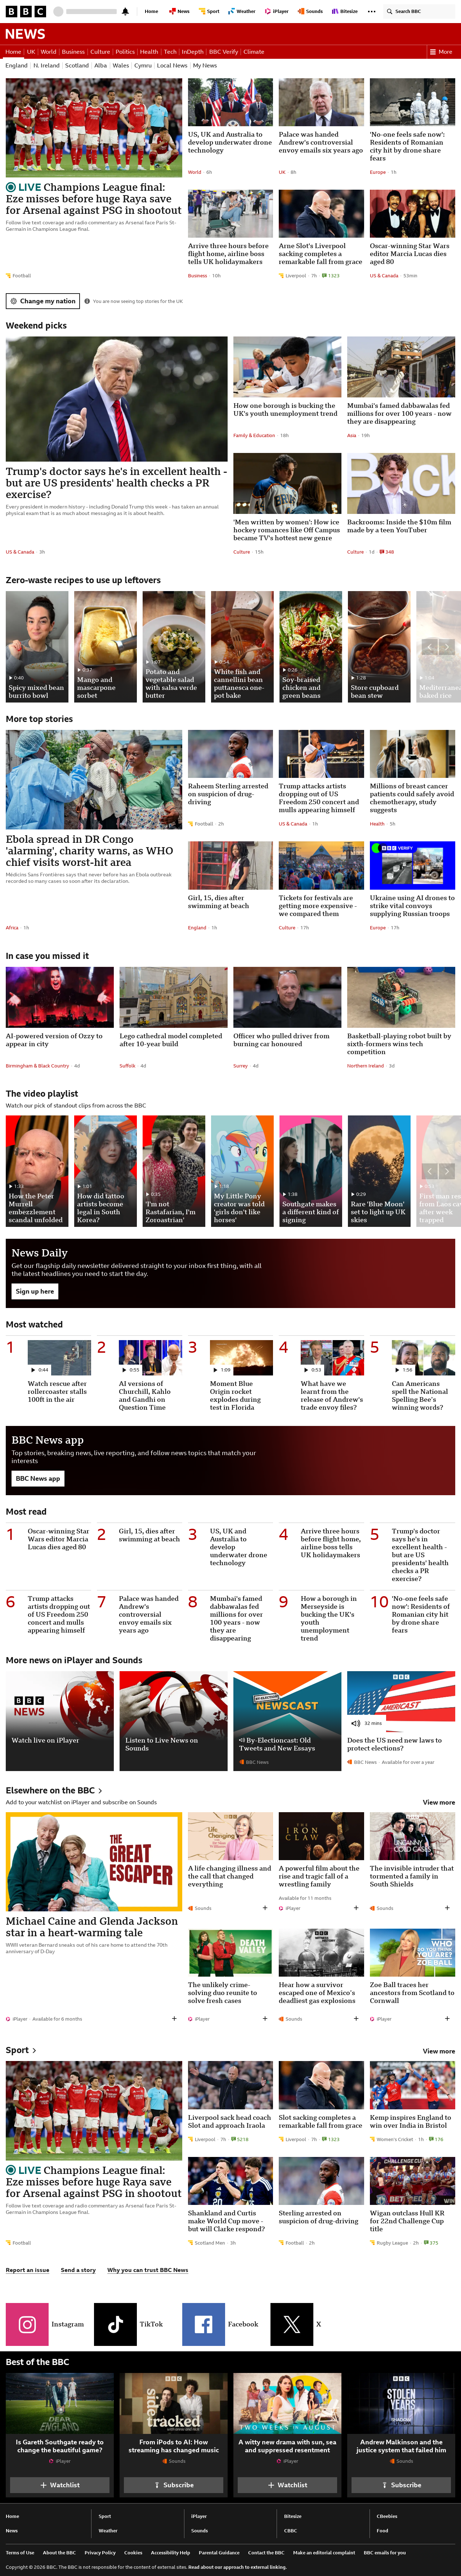This screenshot has width=461, height=2576.
Task: Open Sounds from the top header
Action: point(310,12)
